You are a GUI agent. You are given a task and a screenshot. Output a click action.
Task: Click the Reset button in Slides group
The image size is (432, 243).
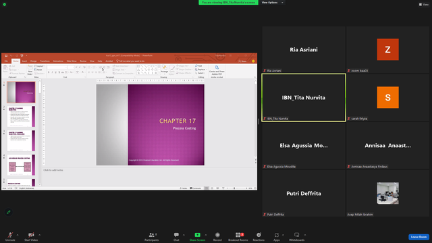point(38,70)
